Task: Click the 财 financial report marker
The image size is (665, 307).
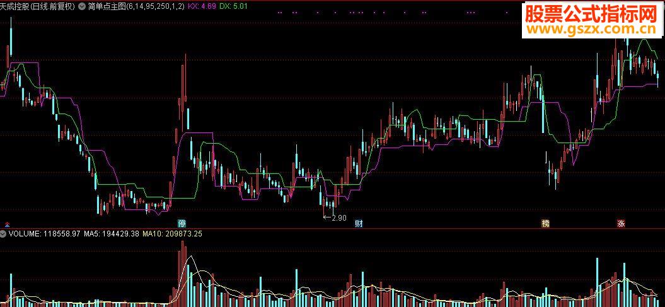Action: [x=359, y=223]
